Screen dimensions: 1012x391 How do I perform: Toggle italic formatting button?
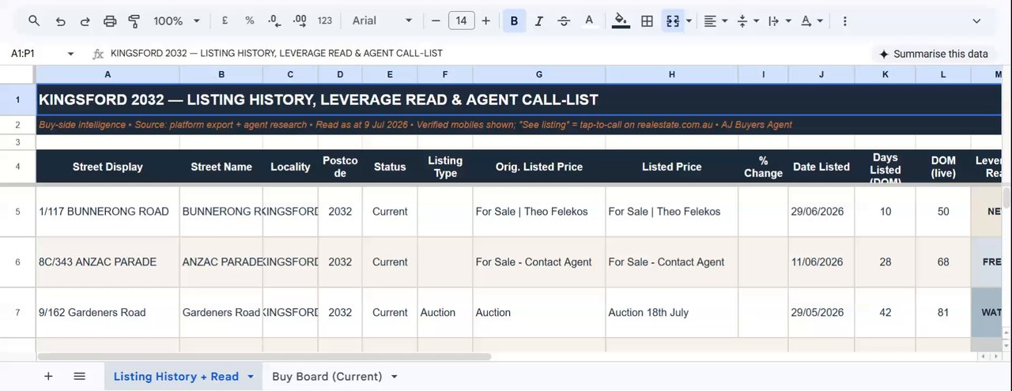pos(538,21)
